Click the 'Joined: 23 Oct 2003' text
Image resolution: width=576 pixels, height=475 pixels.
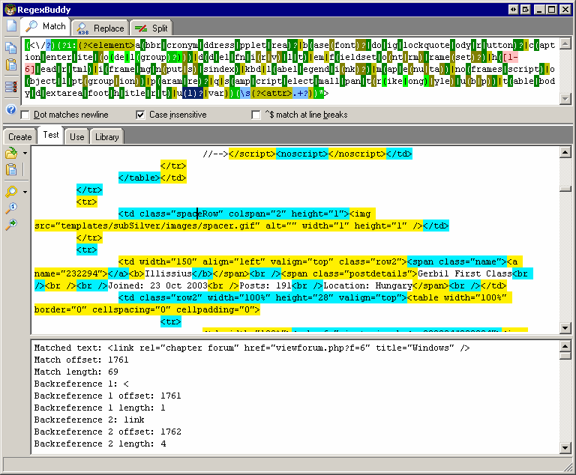(157, 285)
